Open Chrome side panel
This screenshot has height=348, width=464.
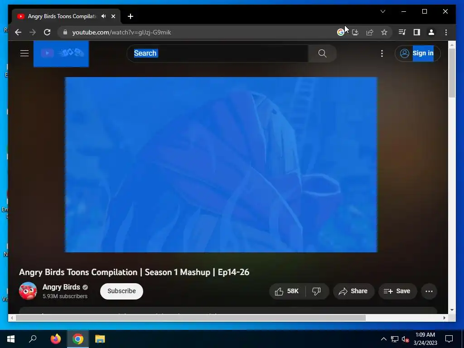pyautogui.click(x=417, y=32)
